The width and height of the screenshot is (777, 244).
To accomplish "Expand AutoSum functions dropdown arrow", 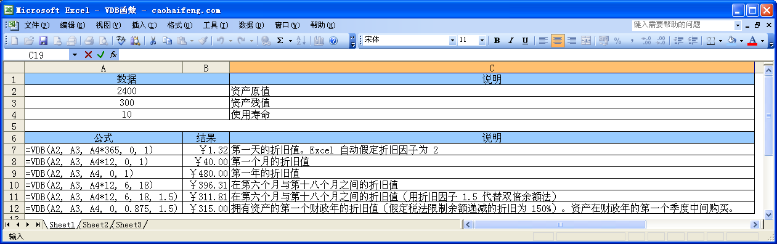I will click(290, 41).
